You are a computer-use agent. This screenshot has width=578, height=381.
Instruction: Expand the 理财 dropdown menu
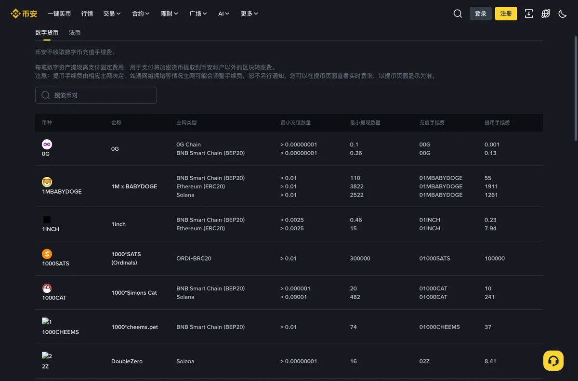(170, 13)
